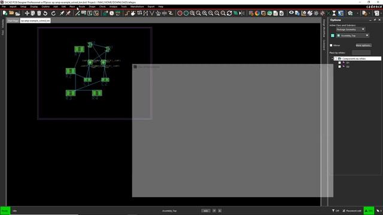Viewport: 383px width, 215px height.
Task: Click the Zoom In magnifier icon
Action: point(205,13)
